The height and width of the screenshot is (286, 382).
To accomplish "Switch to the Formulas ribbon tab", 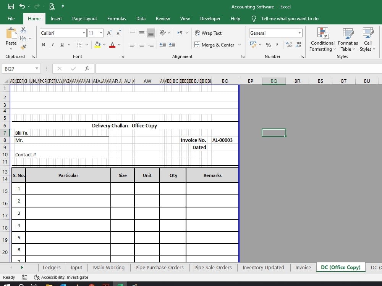I will point(117,18).
